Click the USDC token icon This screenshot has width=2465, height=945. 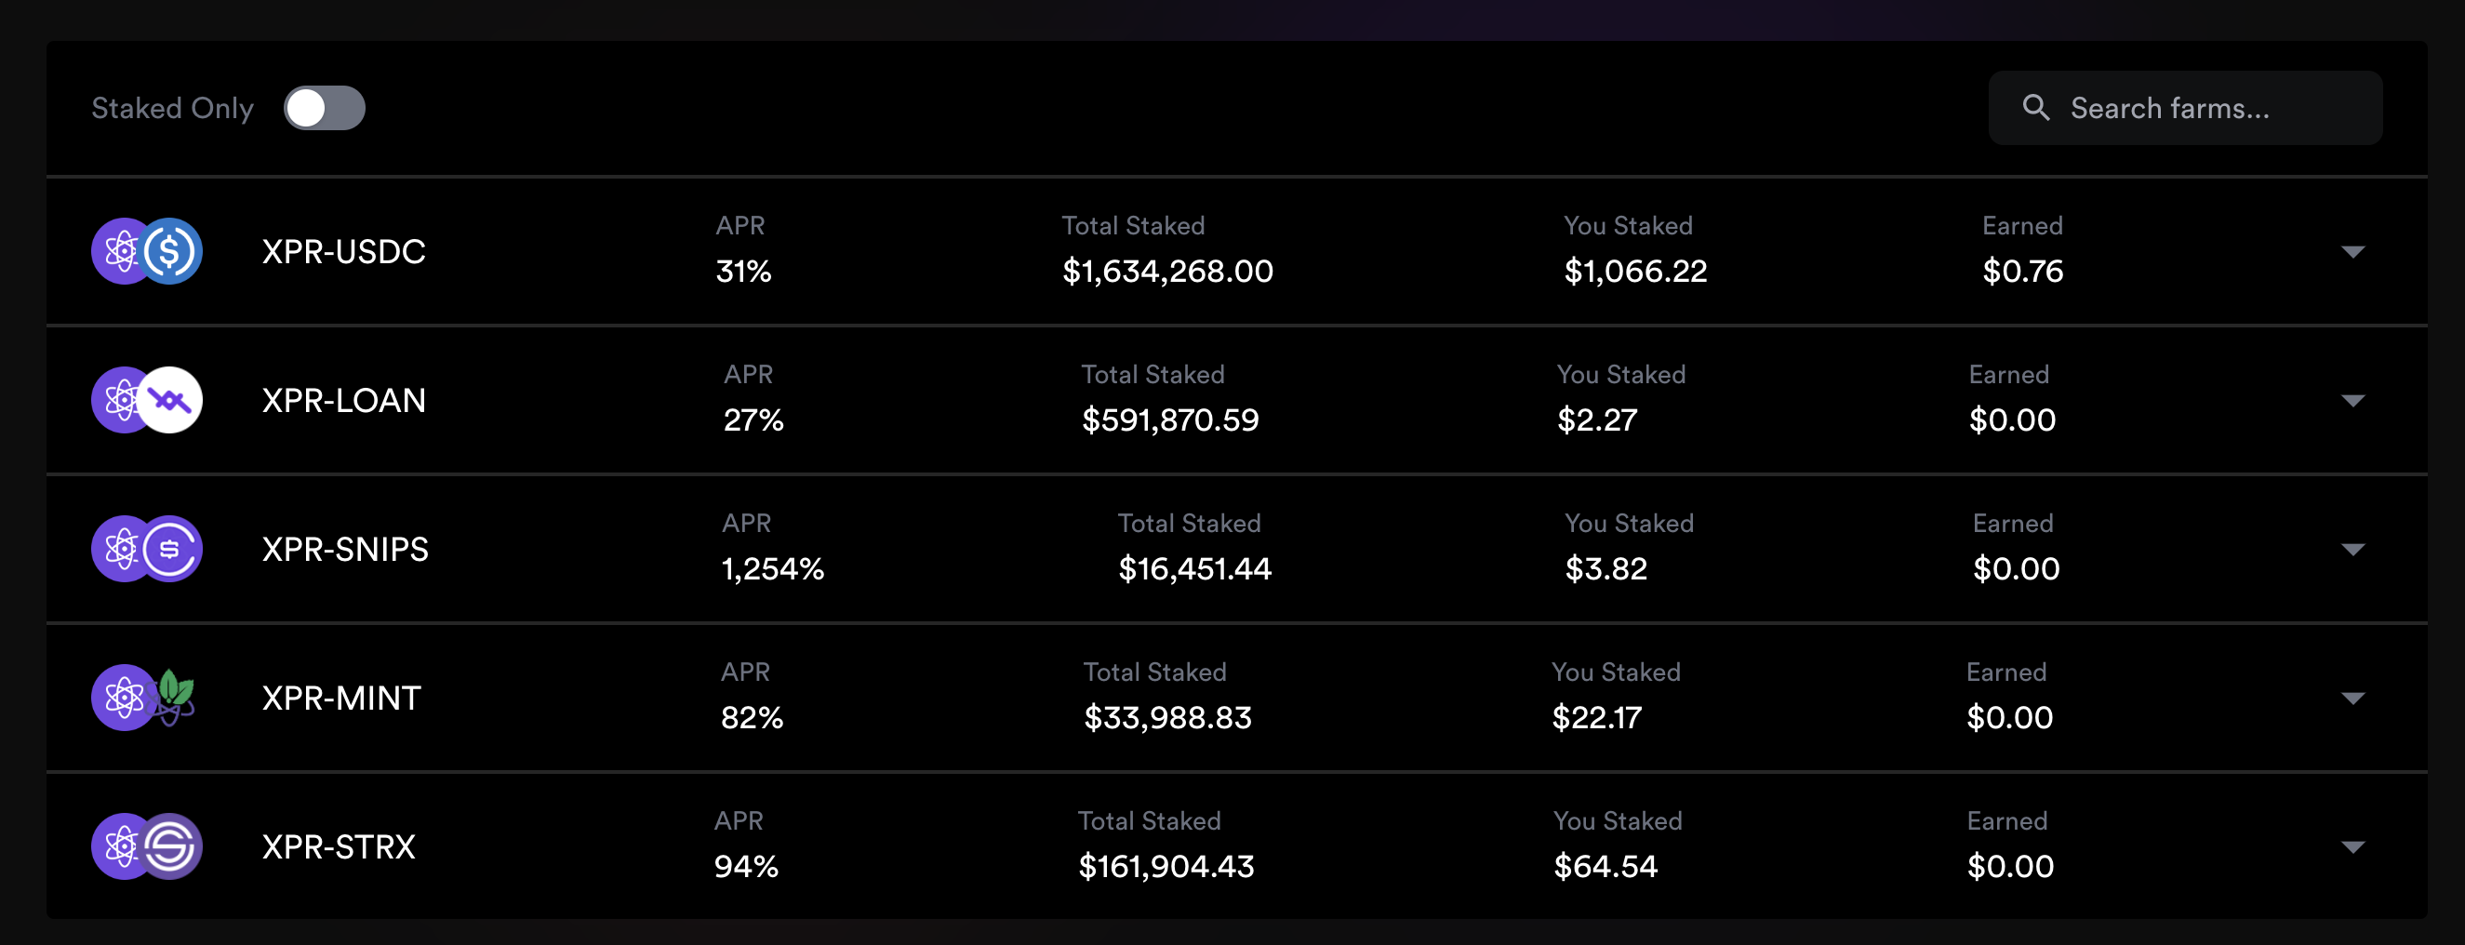(170, 251)
